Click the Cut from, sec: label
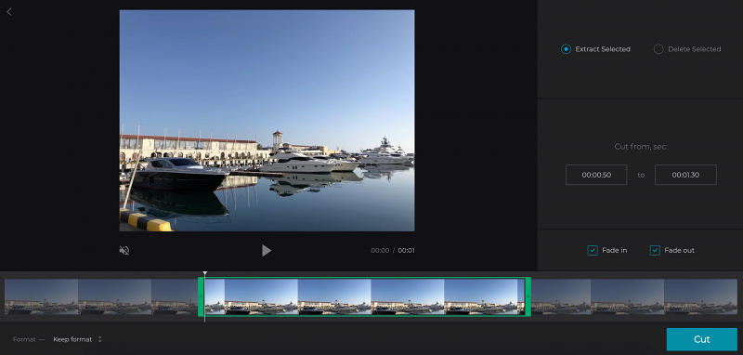This screenshot has height=355, width=743. (641, 147)
